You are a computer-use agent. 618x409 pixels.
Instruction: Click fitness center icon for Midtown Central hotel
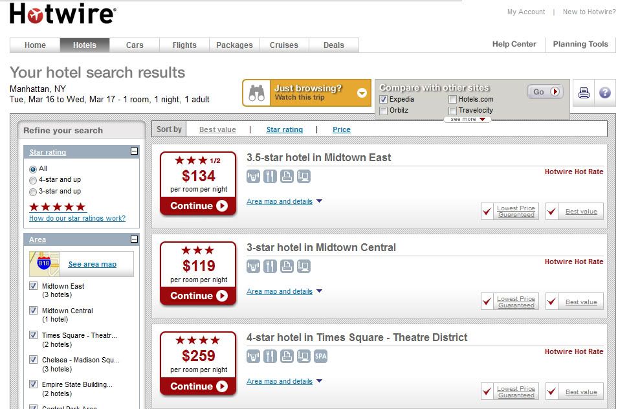[253, 267]
